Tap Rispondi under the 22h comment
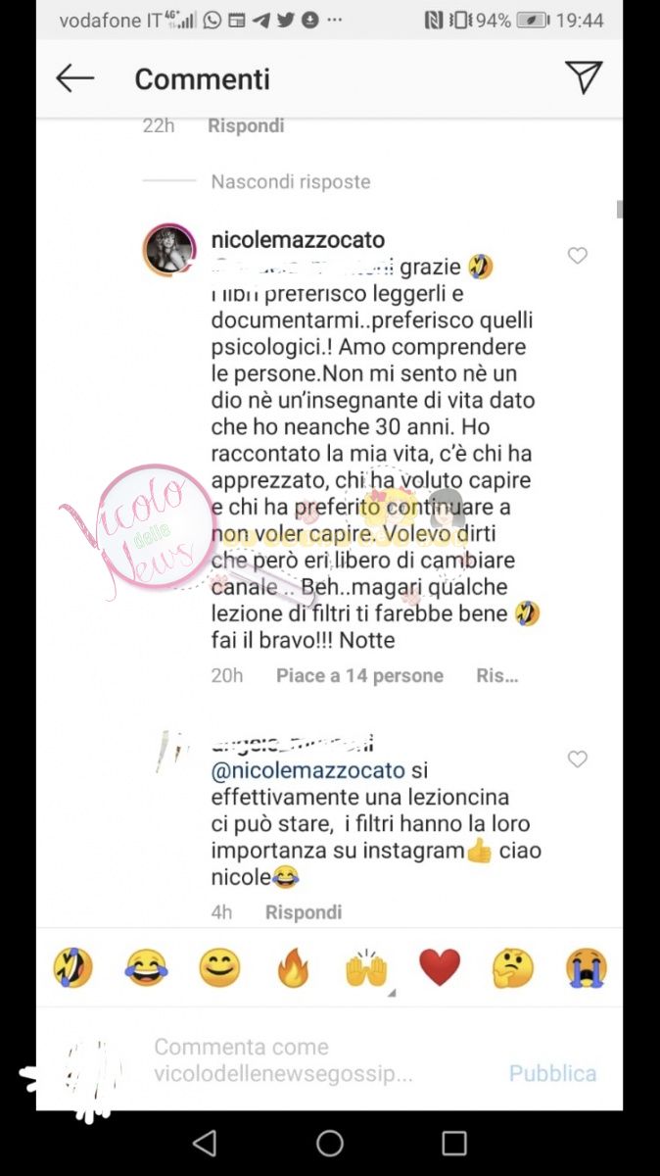The height and width of the screenshot is (1176, 660). (246, 125)
